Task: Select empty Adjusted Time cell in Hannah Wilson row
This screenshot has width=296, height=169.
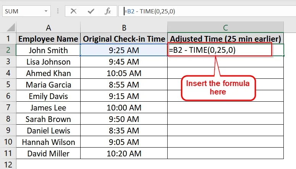Action: (x=225, y=142)
